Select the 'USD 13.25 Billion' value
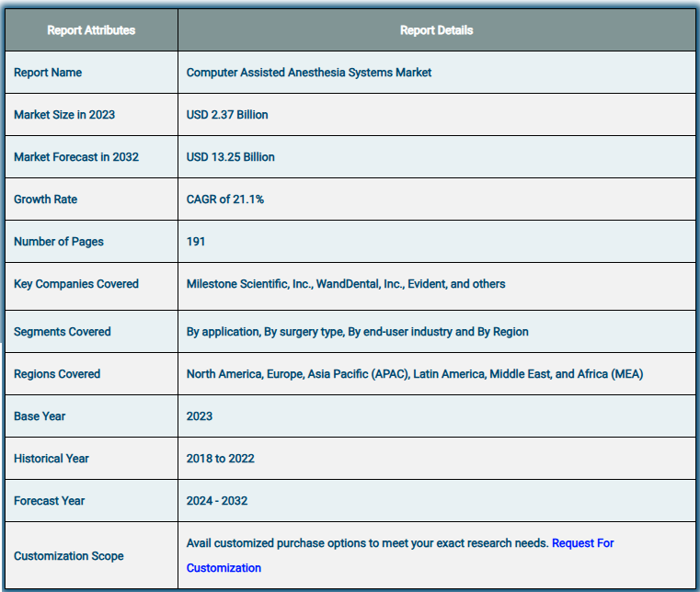700x592 pixels. point(230,157)
